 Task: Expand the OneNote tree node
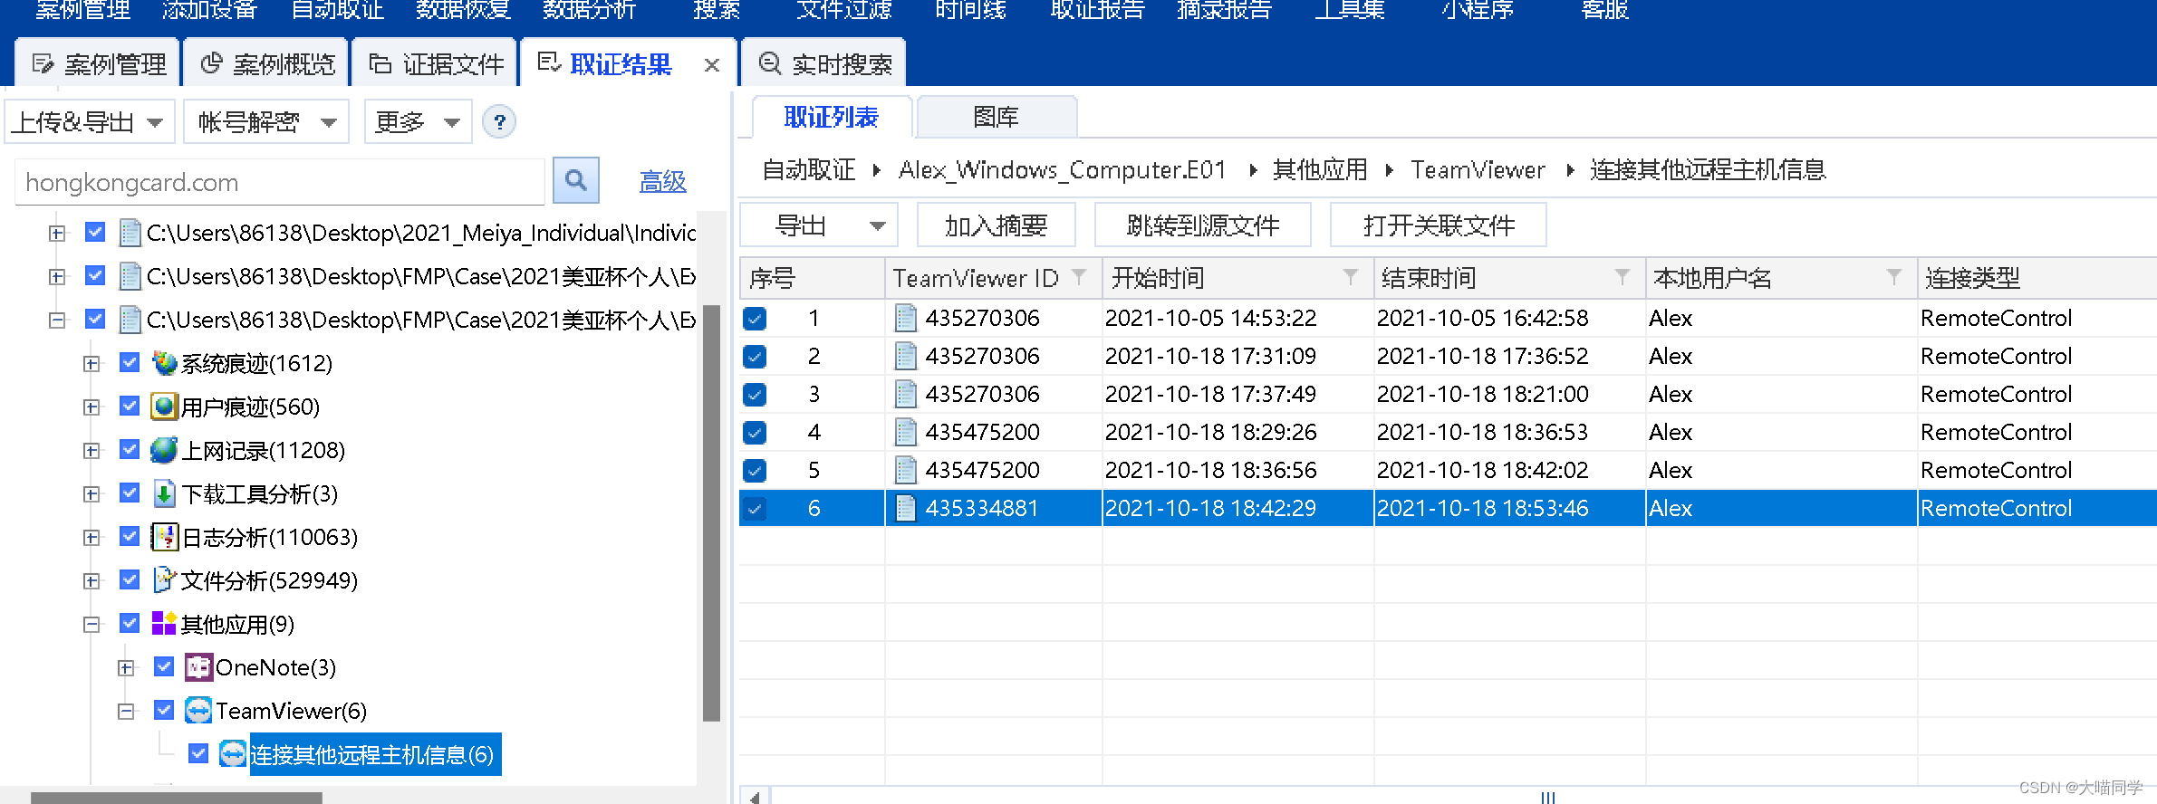(x=126, y=667)
